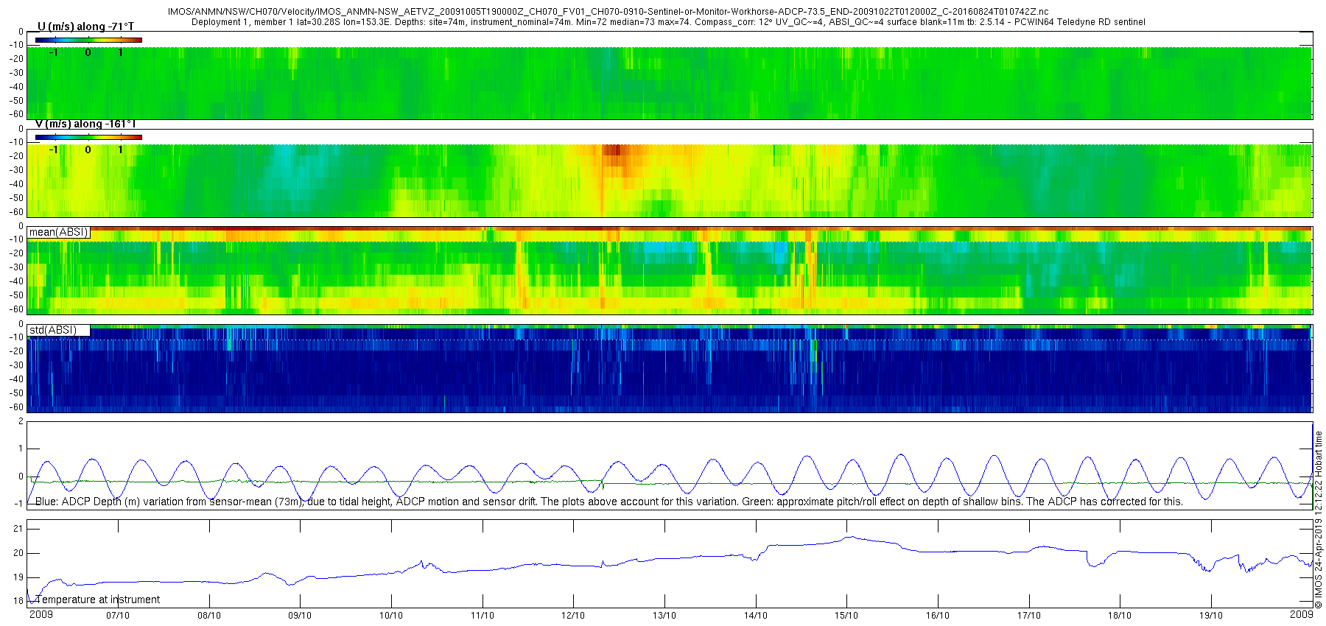Screen dimensions: 1326x626
Task: Click the 10/10 date tick label
Action: point(391,616)
